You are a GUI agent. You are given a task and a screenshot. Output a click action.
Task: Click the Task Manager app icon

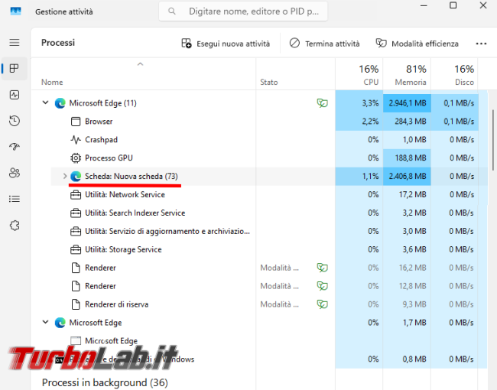(15, 11)
